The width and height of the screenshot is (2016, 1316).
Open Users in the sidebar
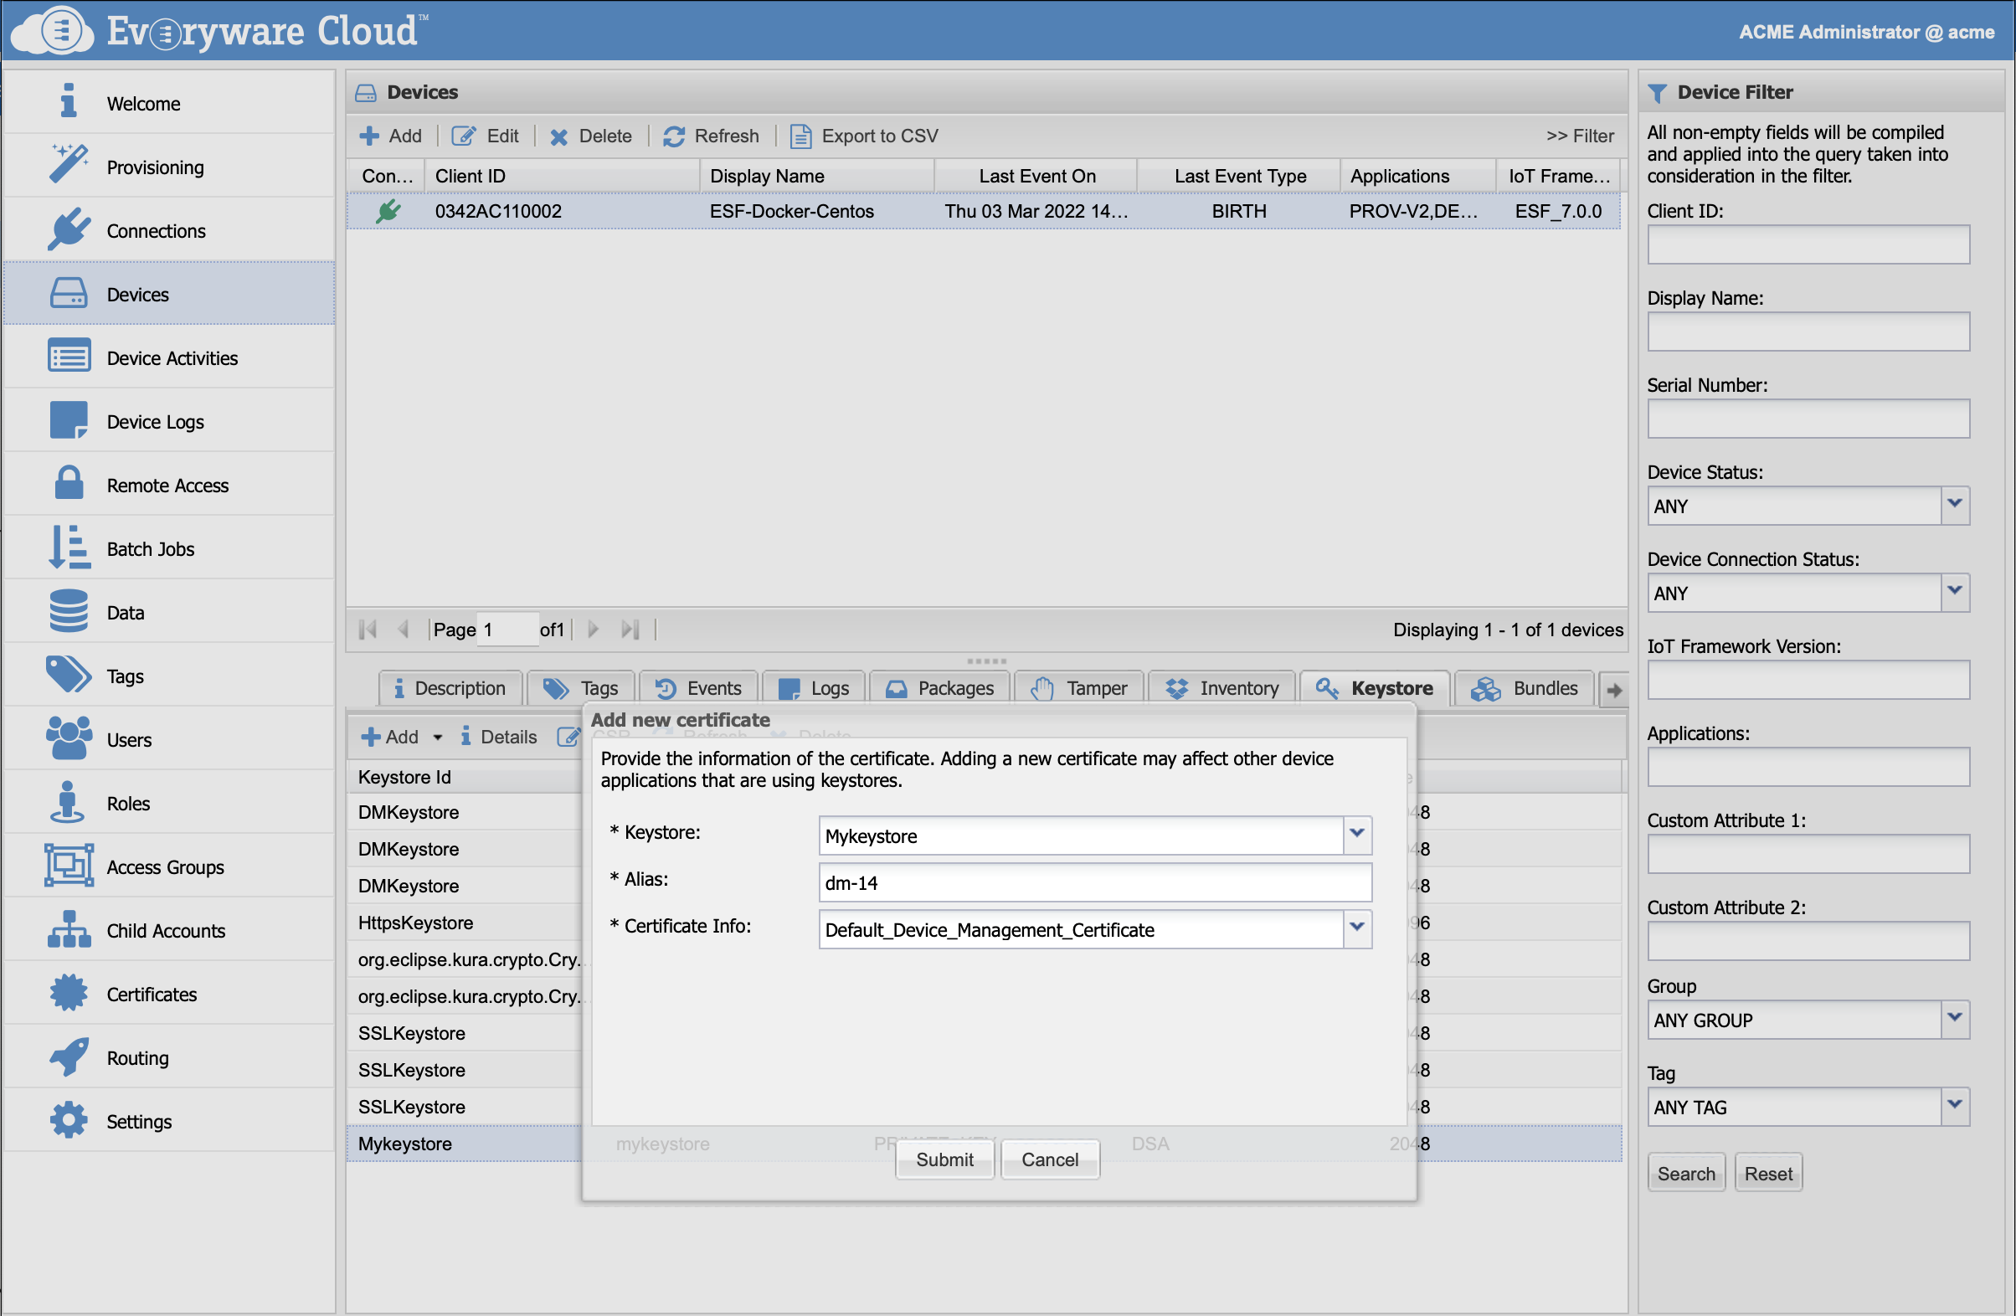pyautogui.click(x=168, y=738)
